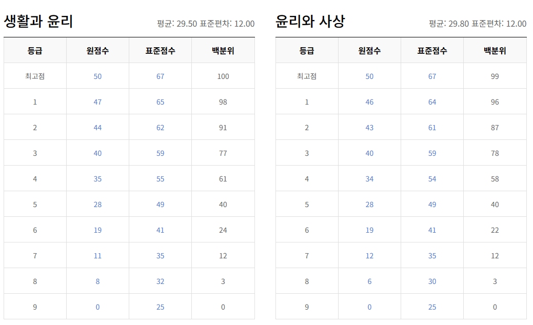Open 표준점수 25 link in 생활과 윤리 grade 9
This screenshot has height=325, width=533.
[160, 307]
